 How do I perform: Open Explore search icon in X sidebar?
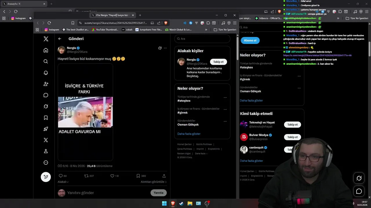(x=46, y=62)
